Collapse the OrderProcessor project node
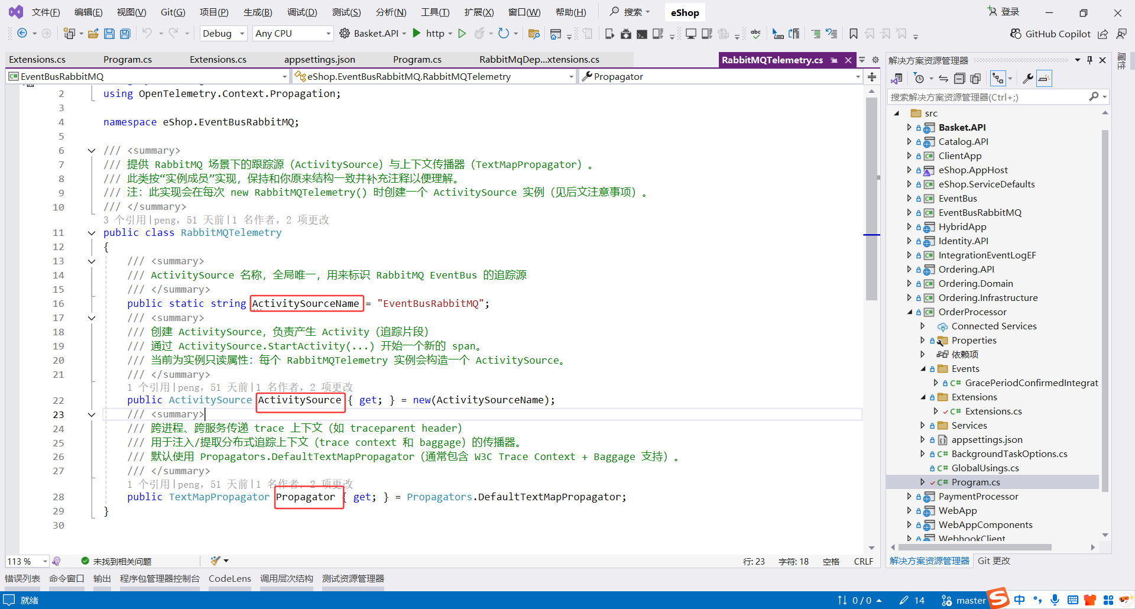This screenshot has height=609, width=1135. coord(911,312)
